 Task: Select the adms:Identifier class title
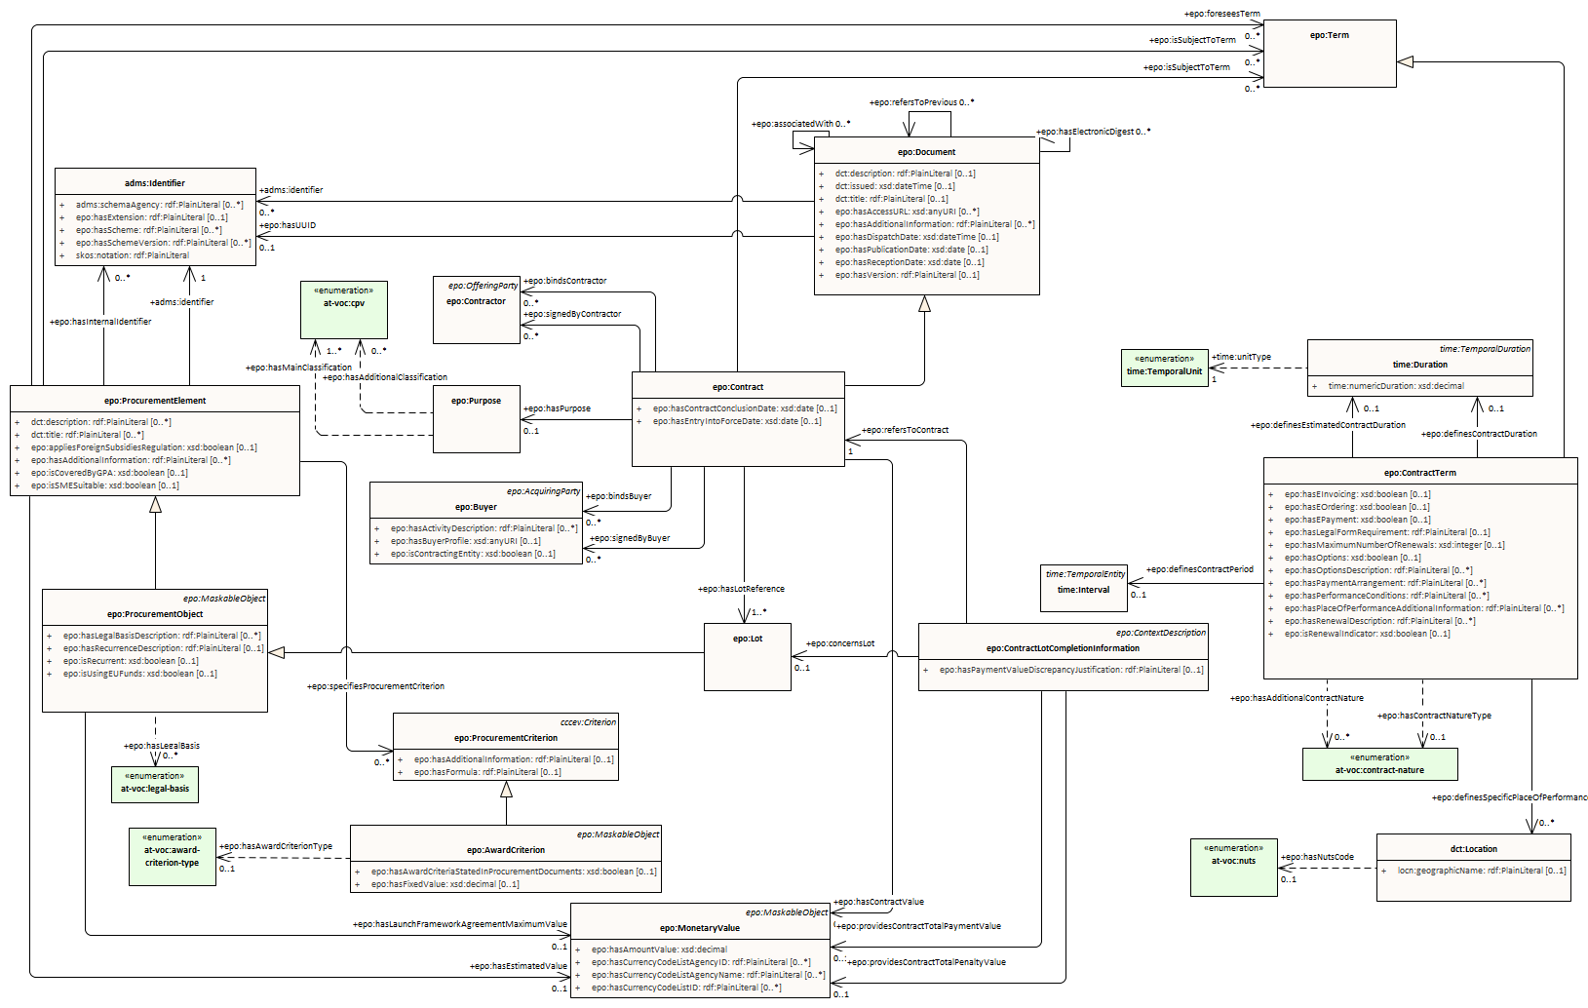coord(155,183)
